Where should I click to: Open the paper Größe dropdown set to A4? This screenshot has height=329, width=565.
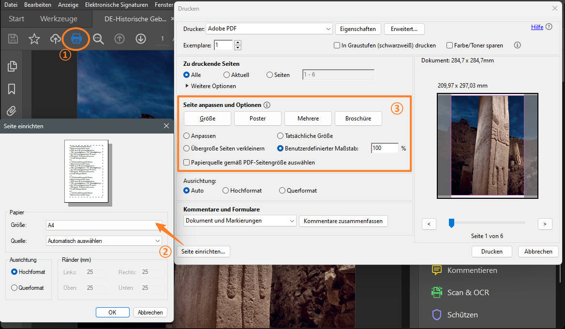(x=103, y=225)
